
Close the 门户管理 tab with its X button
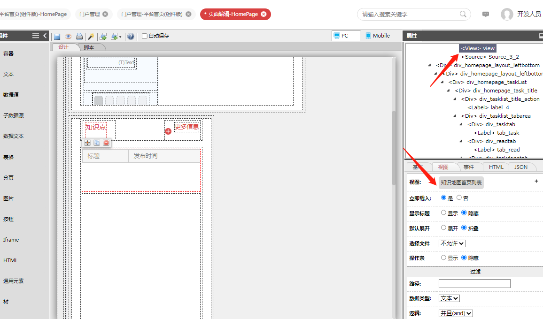click(105, 14)
